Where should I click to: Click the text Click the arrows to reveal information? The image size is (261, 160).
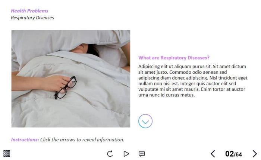point(82,140)
